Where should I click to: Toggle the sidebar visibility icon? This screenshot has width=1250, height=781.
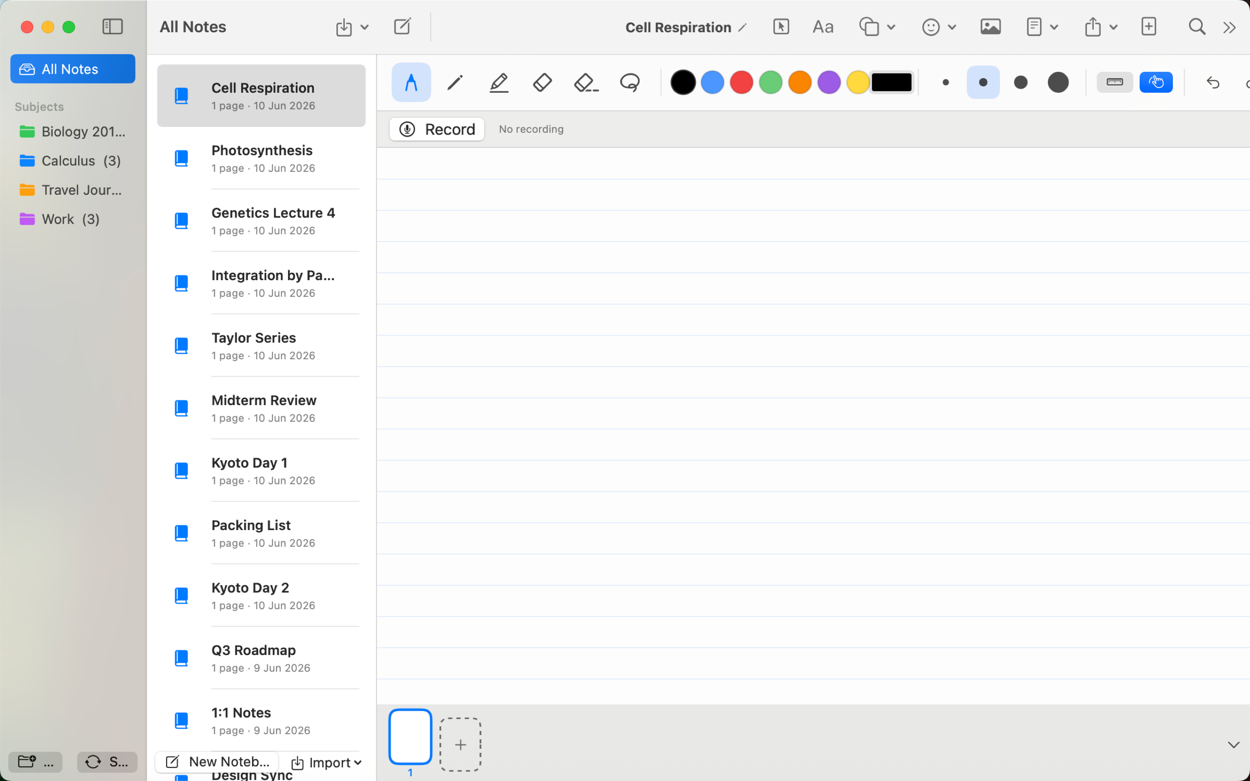(112, 27)
